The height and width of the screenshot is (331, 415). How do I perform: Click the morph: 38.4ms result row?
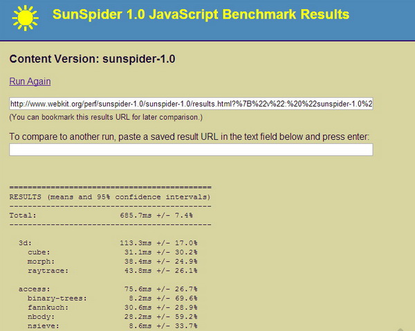[x=113, y=261]
